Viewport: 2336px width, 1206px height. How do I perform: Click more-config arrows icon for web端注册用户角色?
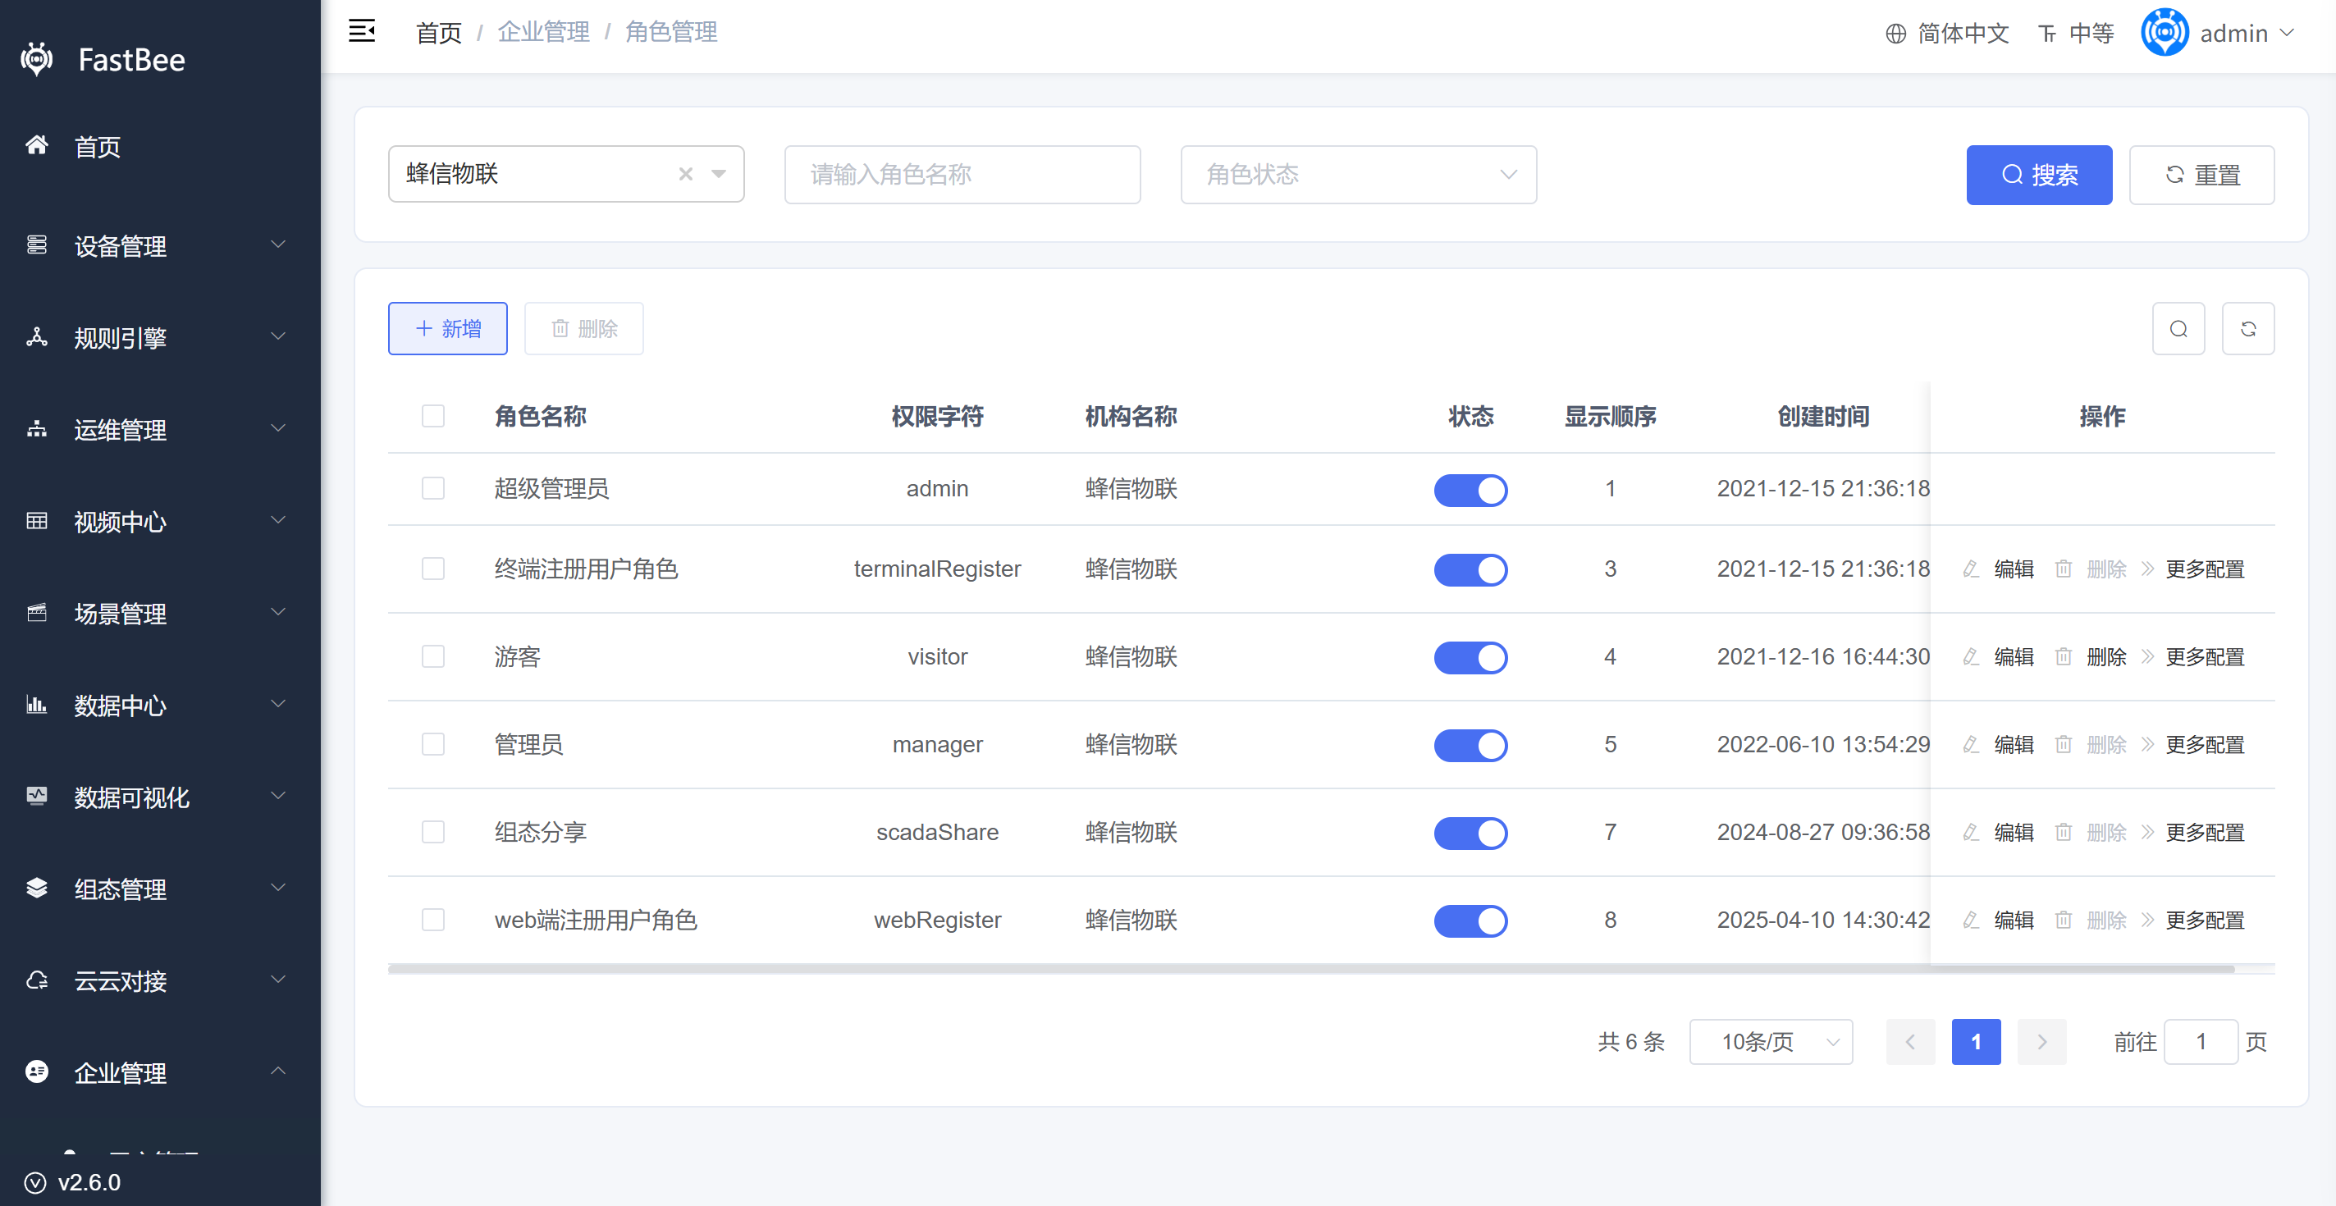pos(2146,920)
